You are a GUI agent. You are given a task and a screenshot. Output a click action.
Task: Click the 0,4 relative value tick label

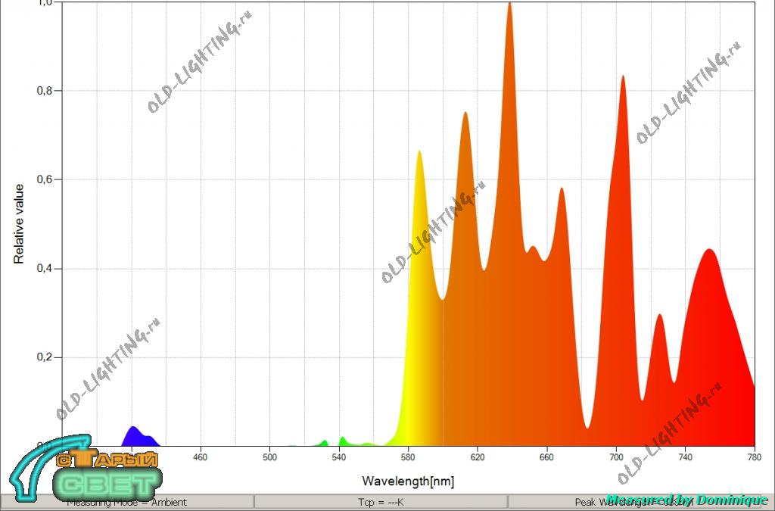43,268
